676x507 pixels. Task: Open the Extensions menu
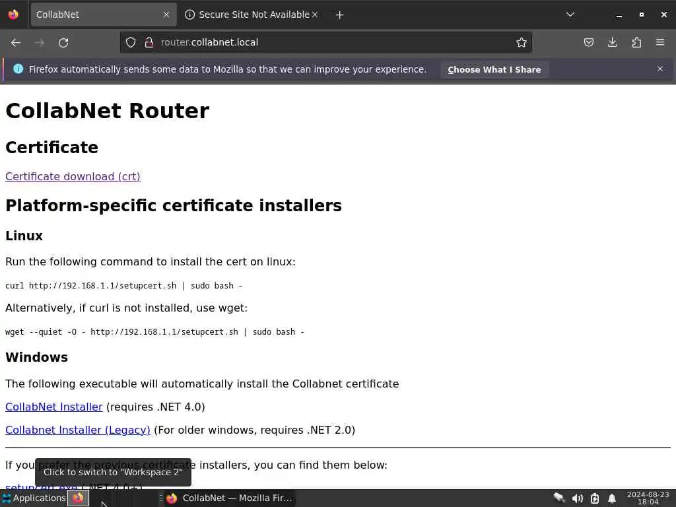point(636,42)
